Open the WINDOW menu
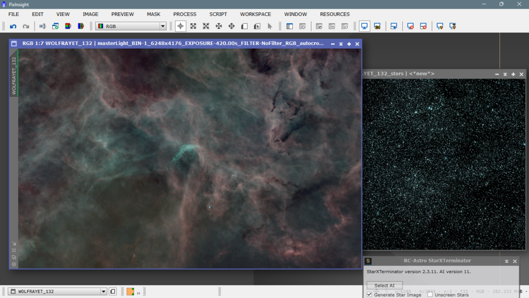 click(295, 14)
